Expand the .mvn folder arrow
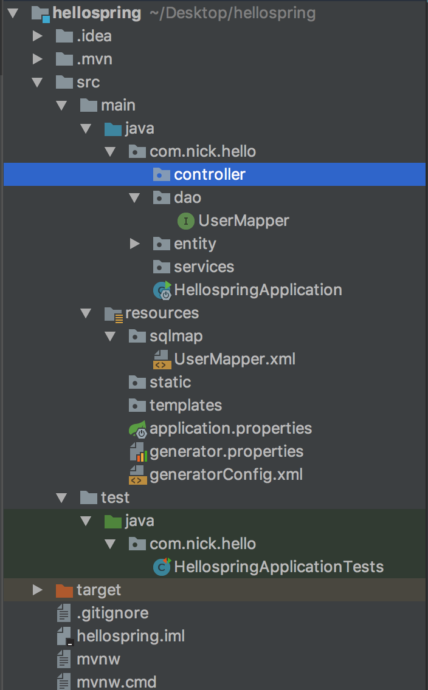Image resolution: width=428 pixels, height=690 pixels. [38, 59]
